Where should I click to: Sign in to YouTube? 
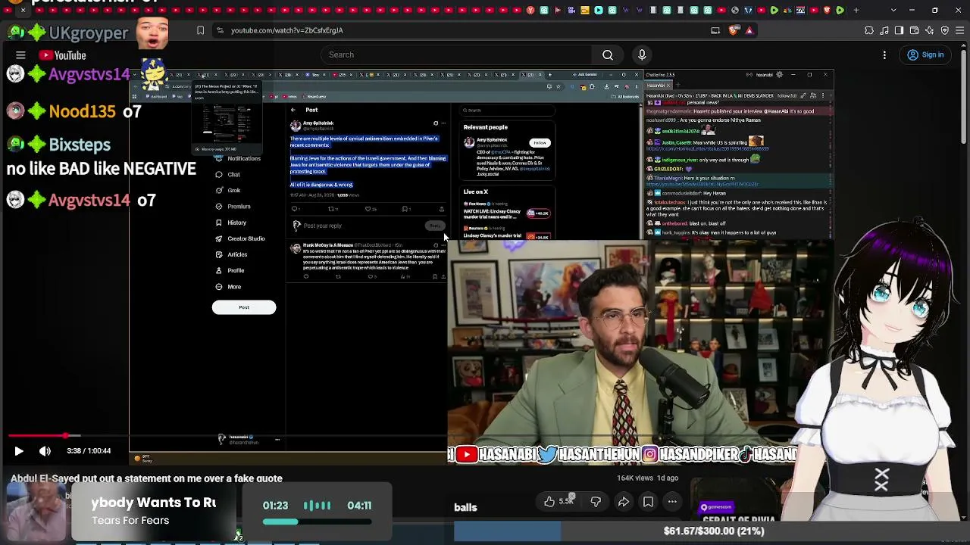[926, 54]
